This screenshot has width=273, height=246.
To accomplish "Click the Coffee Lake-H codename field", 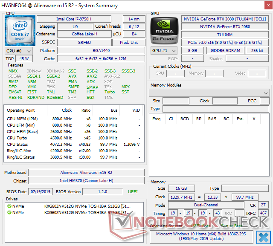I will [84, 34].
